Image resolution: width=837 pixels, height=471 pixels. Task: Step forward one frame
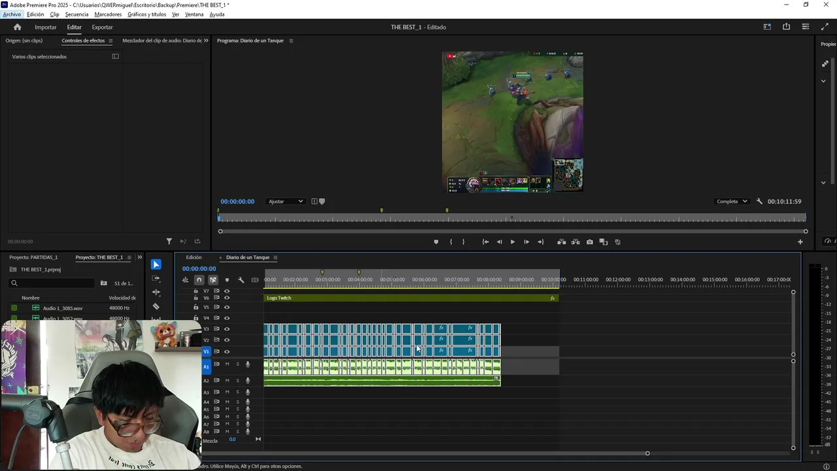tap(526, 242)
